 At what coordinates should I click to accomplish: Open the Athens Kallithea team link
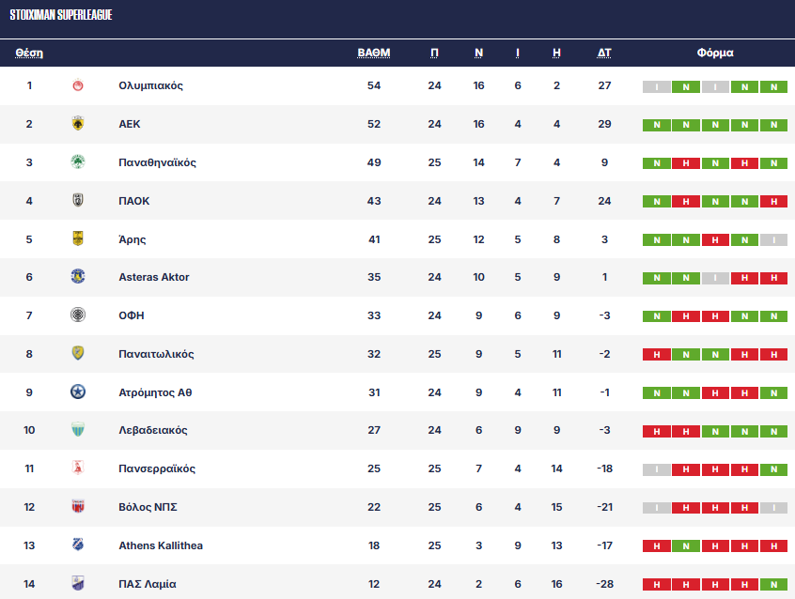tap(161, 545)
